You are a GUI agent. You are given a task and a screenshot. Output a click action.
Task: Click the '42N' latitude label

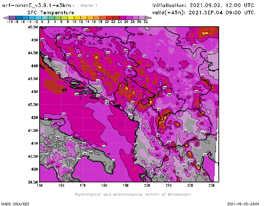pyautogui.click(x=34, y=118)
